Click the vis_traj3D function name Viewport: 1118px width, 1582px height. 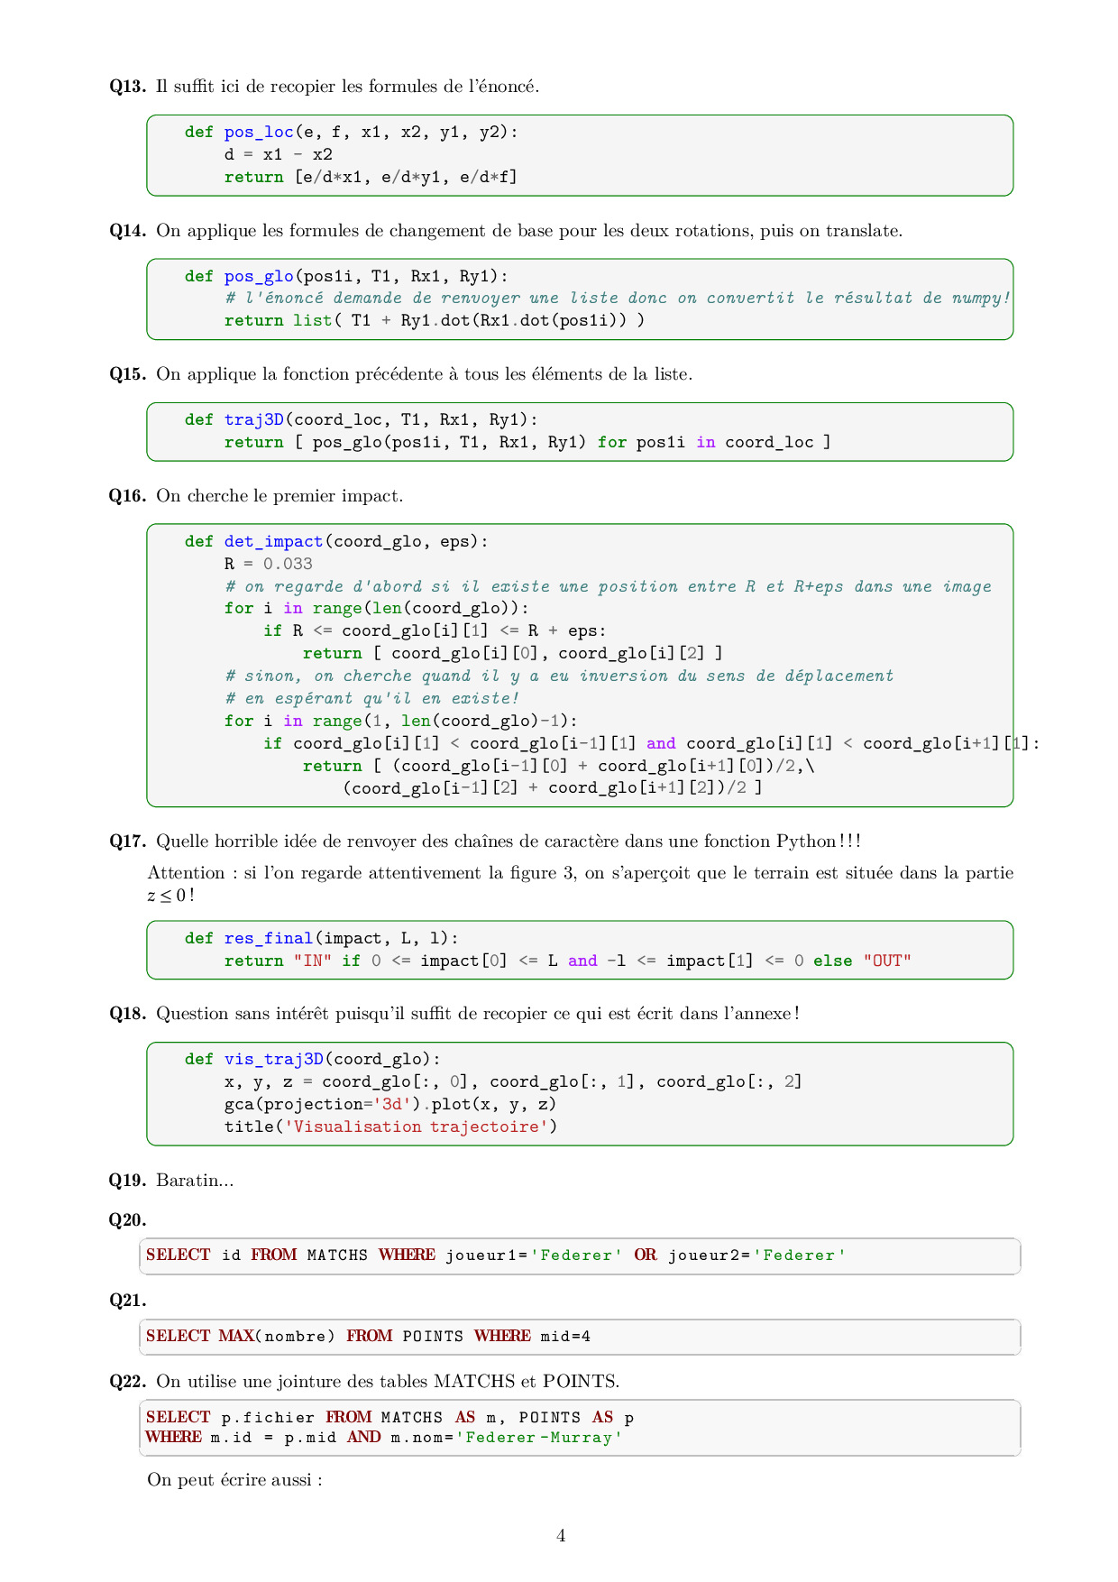[x=273, y=1059]
